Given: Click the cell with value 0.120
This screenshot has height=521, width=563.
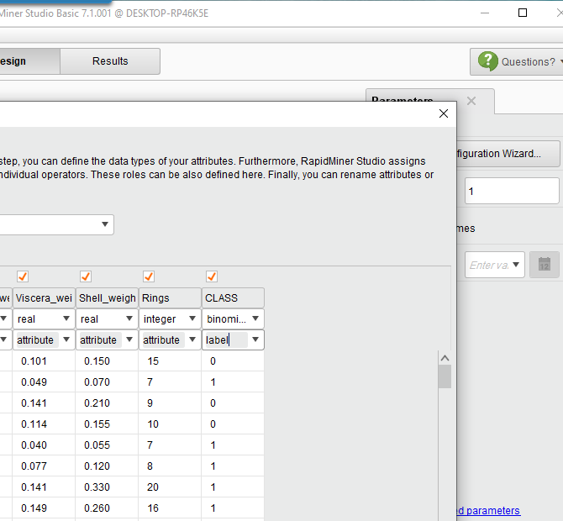Looking at the screenshot, I should click(107, 466).
